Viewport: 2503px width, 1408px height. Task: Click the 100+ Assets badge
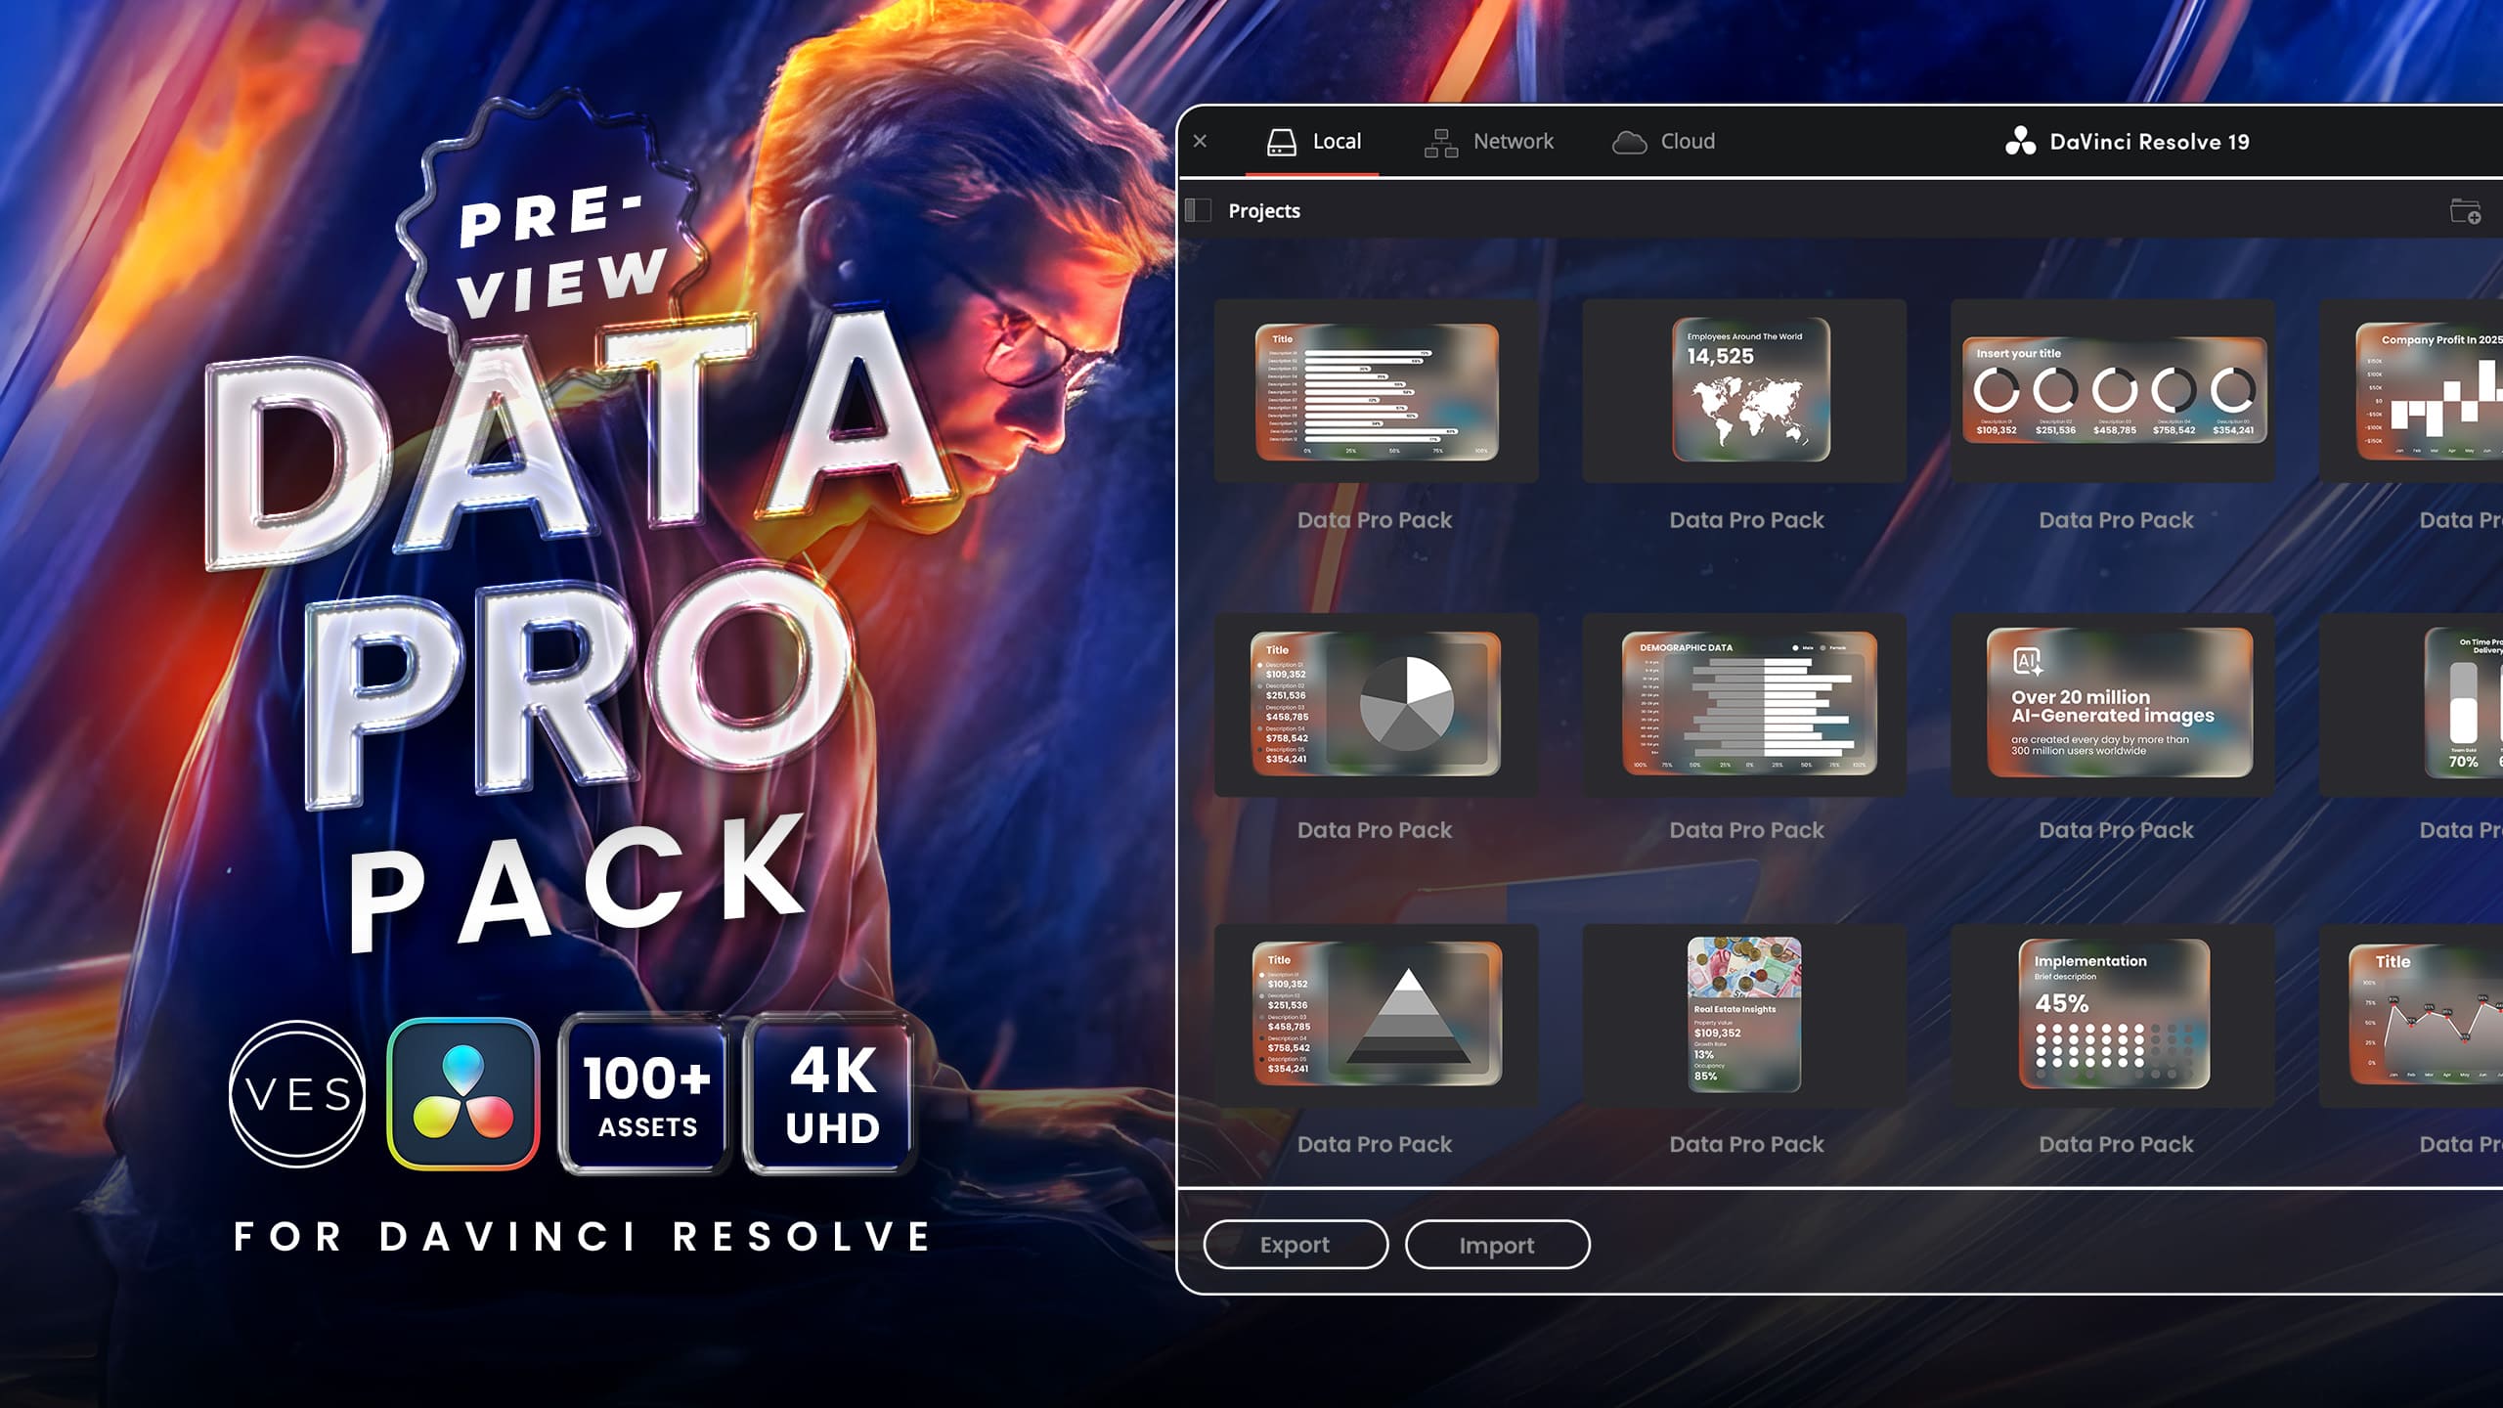[646, 1093]
